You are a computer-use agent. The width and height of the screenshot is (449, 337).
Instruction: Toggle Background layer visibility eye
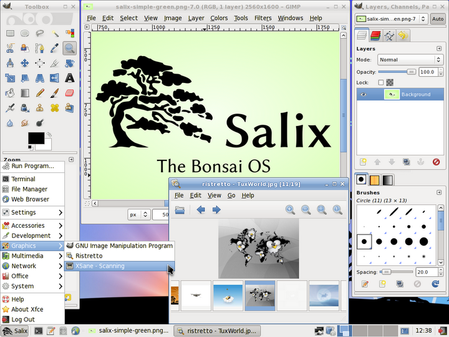[364, 94]
